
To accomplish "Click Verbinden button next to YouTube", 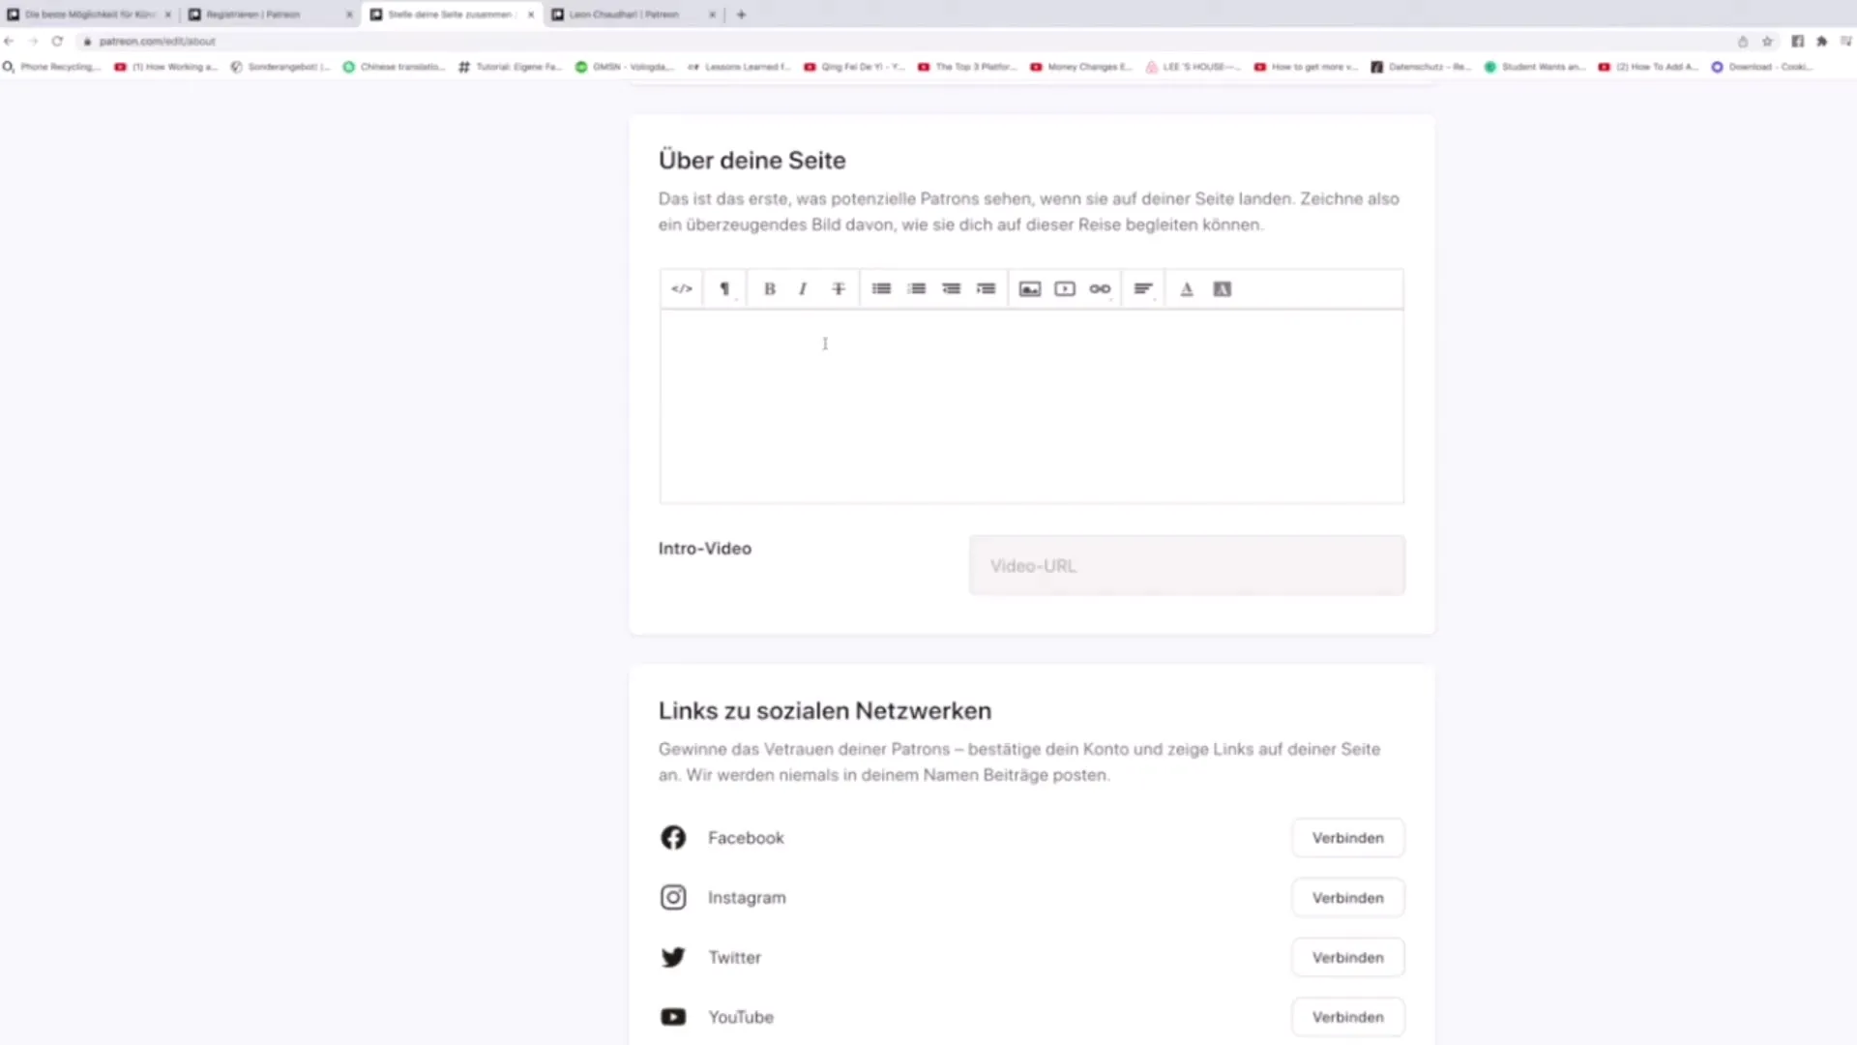I will [x=1348, y=1017].
